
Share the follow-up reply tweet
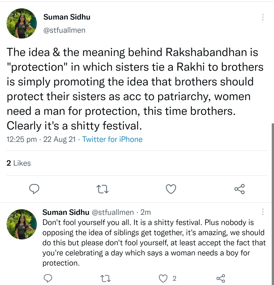[221, 278]
